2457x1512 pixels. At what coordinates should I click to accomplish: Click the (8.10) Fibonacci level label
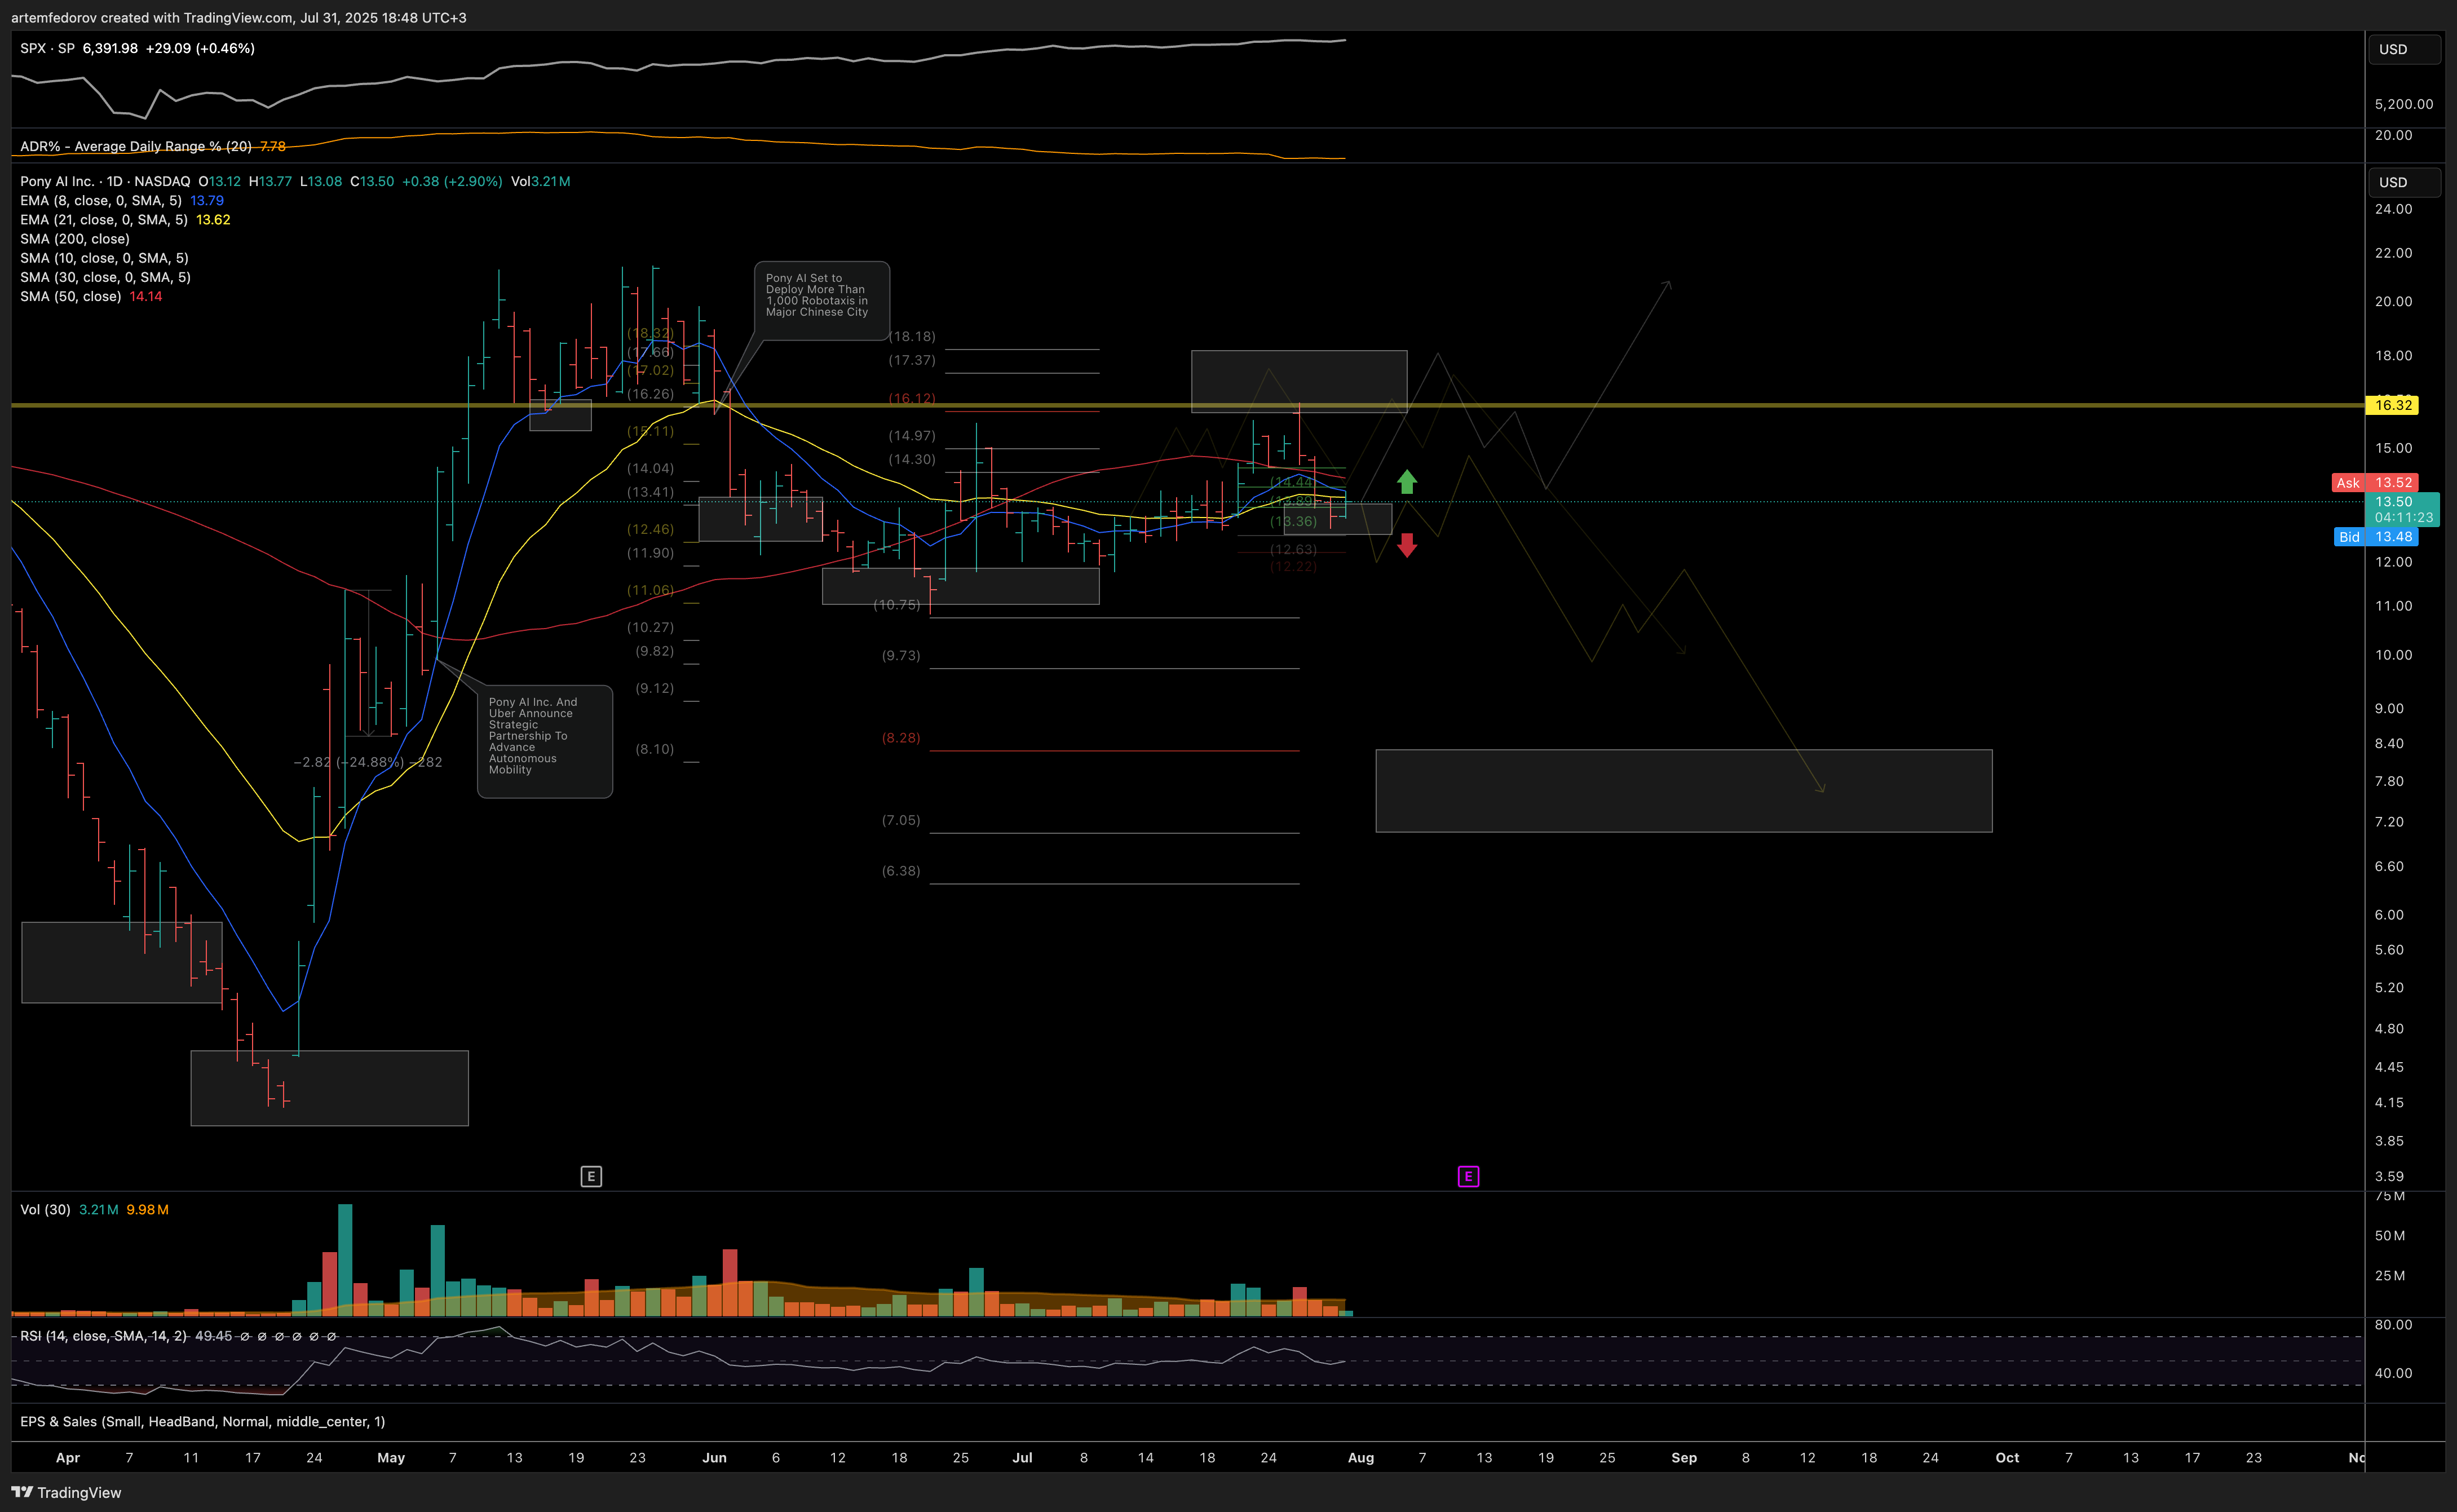point(655,749)
